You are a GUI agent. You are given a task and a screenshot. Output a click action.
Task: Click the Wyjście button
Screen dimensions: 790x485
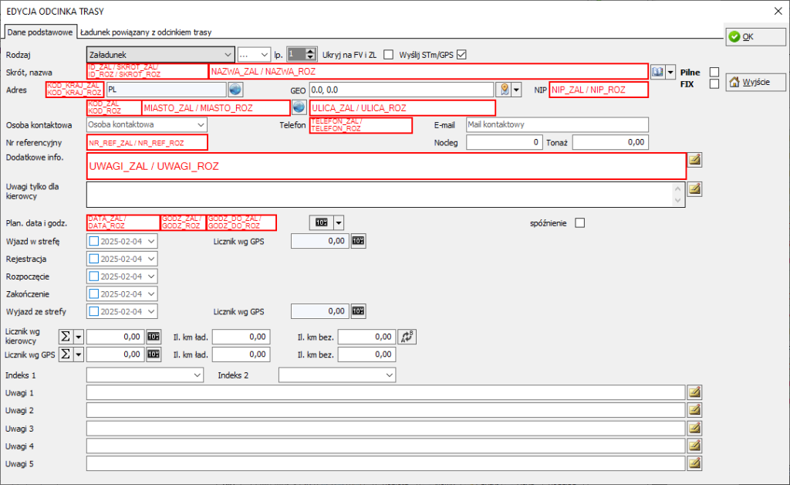[x=744, y=82]
